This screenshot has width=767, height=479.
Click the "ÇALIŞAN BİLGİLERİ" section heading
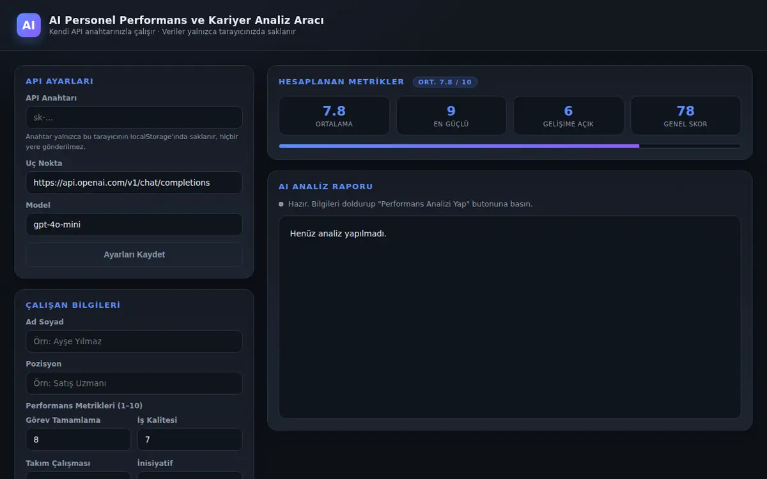point(73,305)
